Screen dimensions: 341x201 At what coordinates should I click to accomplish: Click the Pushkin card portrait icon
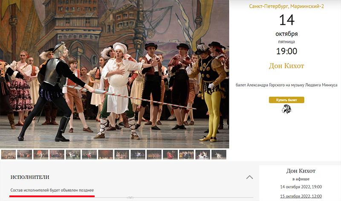tap(286, 109)
